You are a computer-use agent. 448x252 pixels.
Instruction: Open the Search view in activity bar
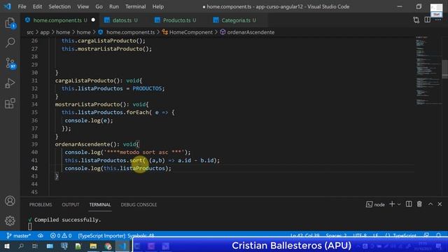pos(10,43)
